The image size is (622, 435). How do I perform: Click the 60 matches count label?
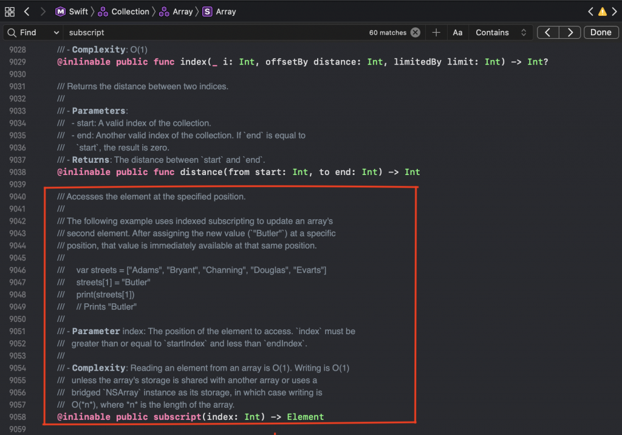[388, 33]
